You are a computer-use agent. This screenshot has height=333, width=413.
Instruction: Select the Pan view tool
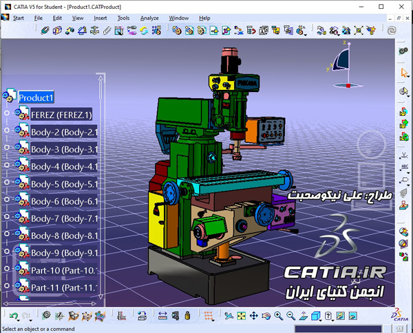tap(253, 316)
